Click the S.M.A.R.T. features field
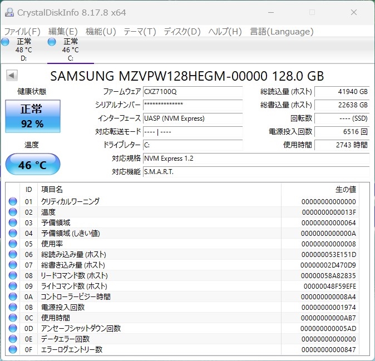This screenshot has width=375, height=361. click(x=256, y=172)
